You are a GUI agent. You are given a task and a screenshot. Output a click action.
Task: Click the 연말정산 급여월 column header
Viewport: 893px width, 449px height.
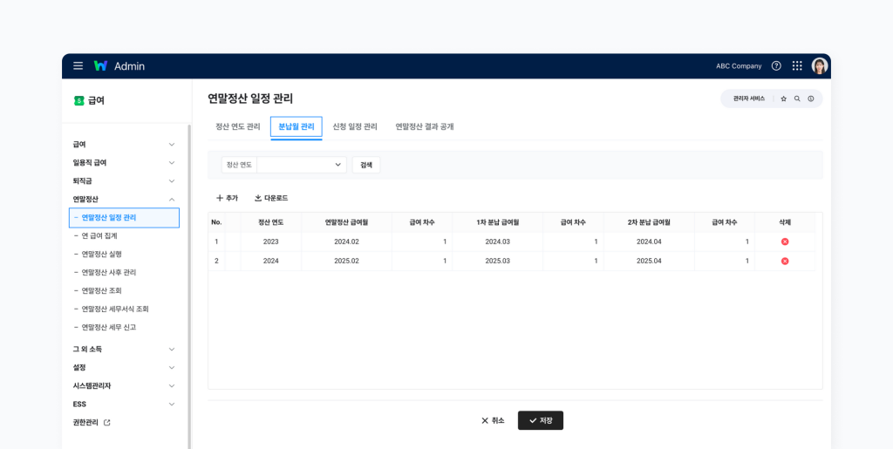point(346,222)
